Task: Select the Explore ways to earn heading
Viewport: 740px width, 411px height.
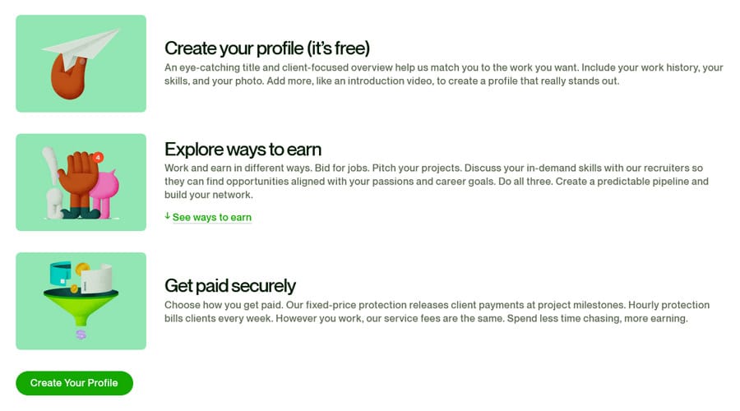Action: [x=243, y=149]
